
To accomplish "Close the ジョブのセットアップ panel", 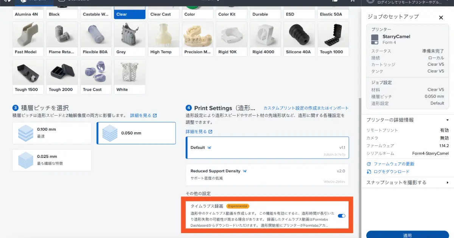I will pyautogui.click(x=441, y=17).
